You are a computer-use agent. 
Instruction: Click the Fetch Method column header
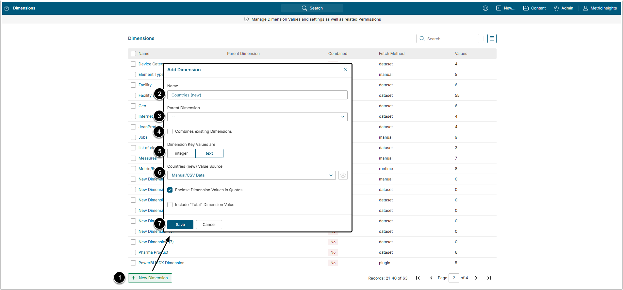pyautogui.click(x=392, y=54)
